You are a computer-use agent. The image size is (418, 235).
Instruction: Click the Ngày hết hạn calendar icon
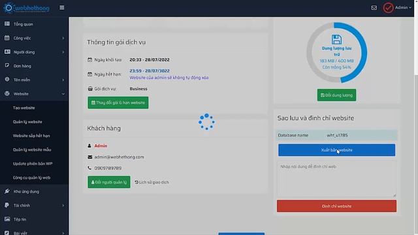point(90,74)
